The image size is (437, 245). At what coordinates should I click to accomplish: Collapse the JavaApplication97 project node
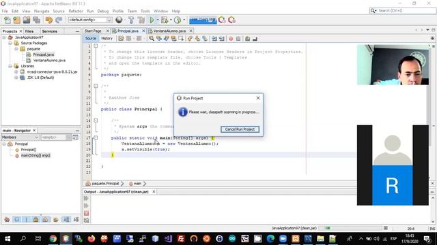point(4,37)
